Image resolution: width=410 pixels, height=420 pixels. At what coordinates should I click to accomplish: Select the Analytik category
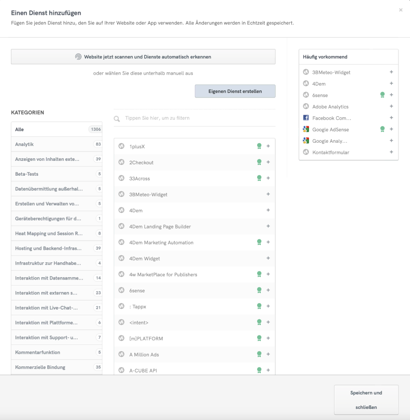57,144
